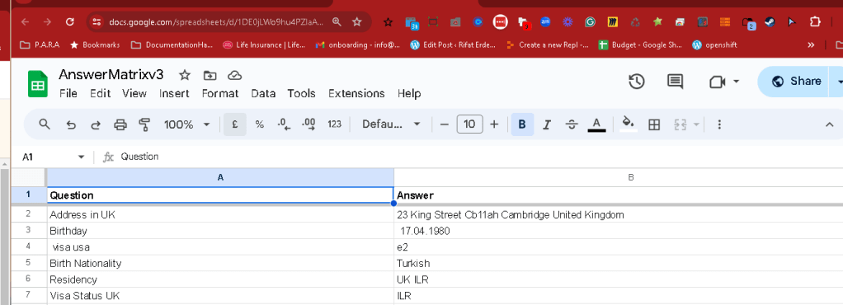
Task: Open the openshift bookmark
Action: pos(714,45)
